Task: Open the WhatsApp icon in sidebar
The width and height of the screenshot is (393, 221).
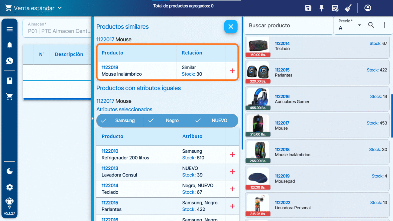Action: click(x=10, y=61)
